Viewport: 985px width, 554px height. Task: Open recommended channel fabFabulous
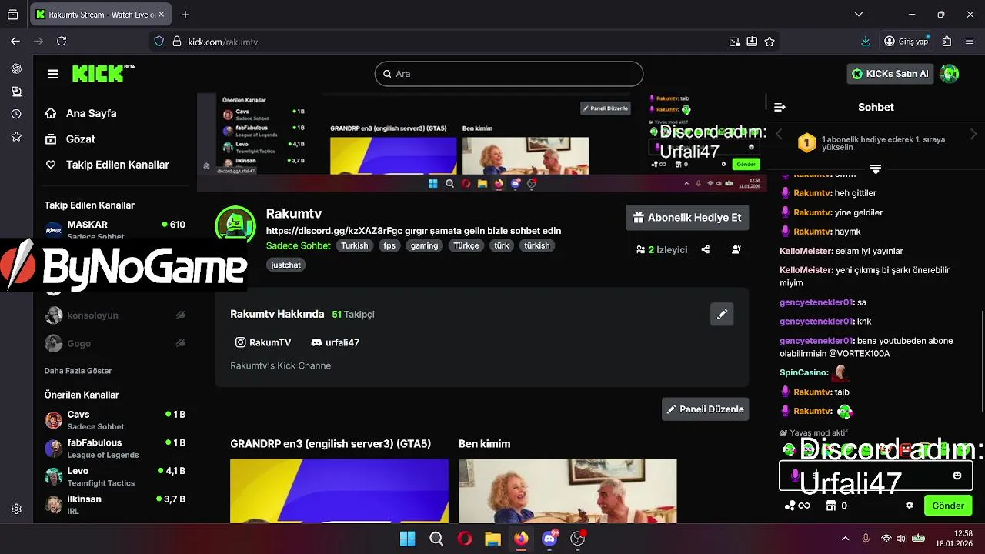point(115,449)
